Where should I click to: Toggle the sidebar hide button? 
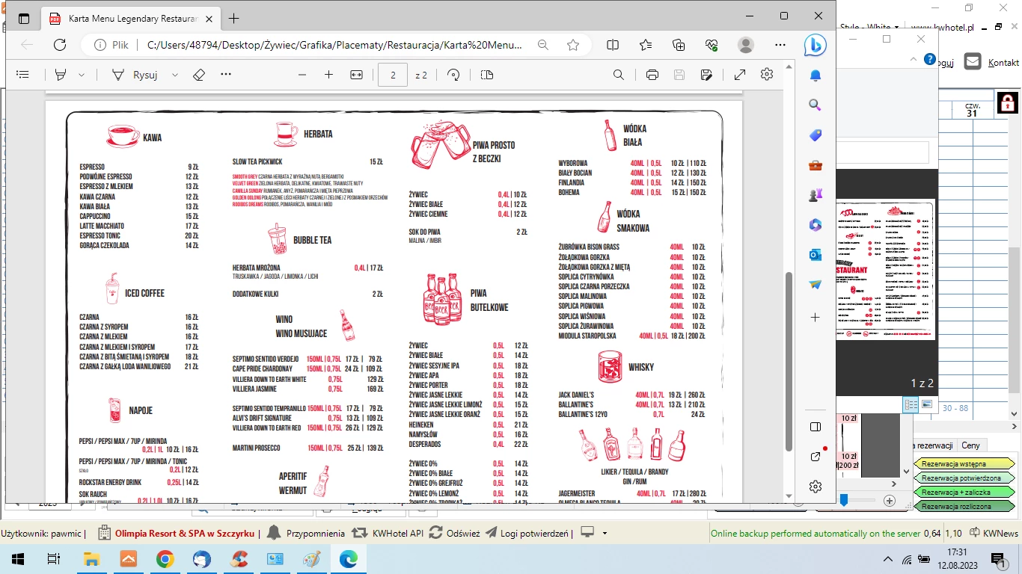point(816,427)
